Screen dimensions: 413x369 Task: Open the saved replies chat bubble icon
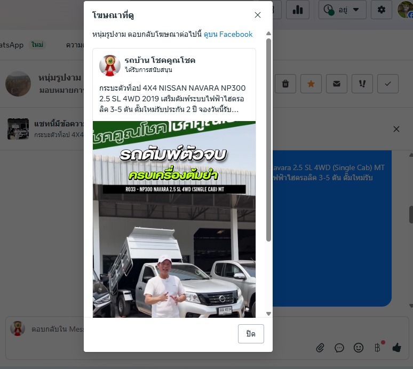(339, 348)
